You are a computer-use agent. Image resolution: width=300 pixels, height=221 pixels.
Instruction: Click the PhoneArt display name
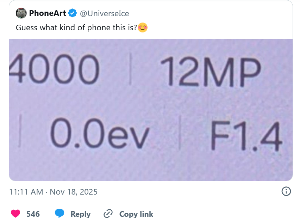[48, 13]
